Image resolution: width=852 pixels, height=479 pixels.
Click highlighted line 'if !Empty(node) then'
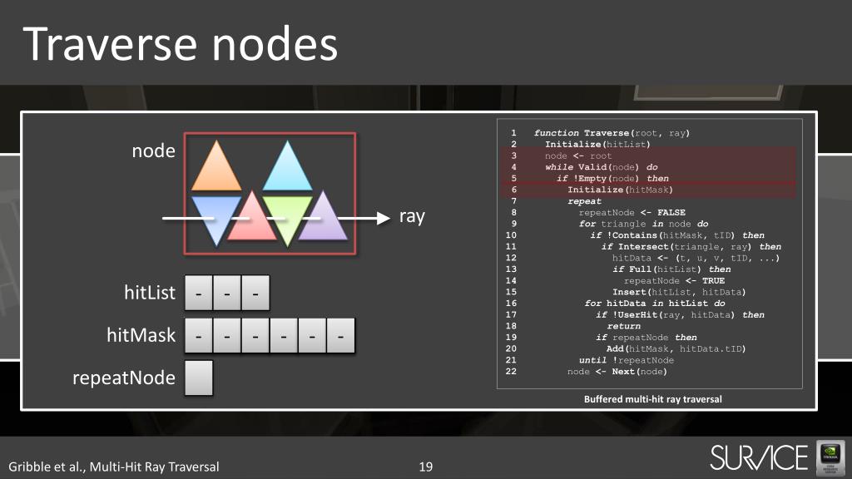pos(612,179)
